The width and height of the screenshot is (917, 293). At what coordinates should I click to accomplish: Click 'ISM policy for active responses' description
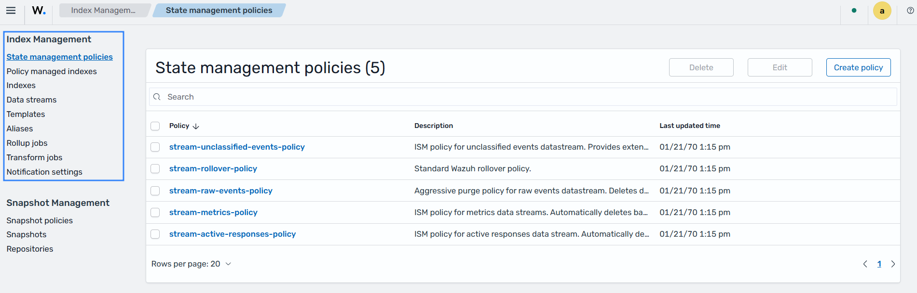coord(532,234)
